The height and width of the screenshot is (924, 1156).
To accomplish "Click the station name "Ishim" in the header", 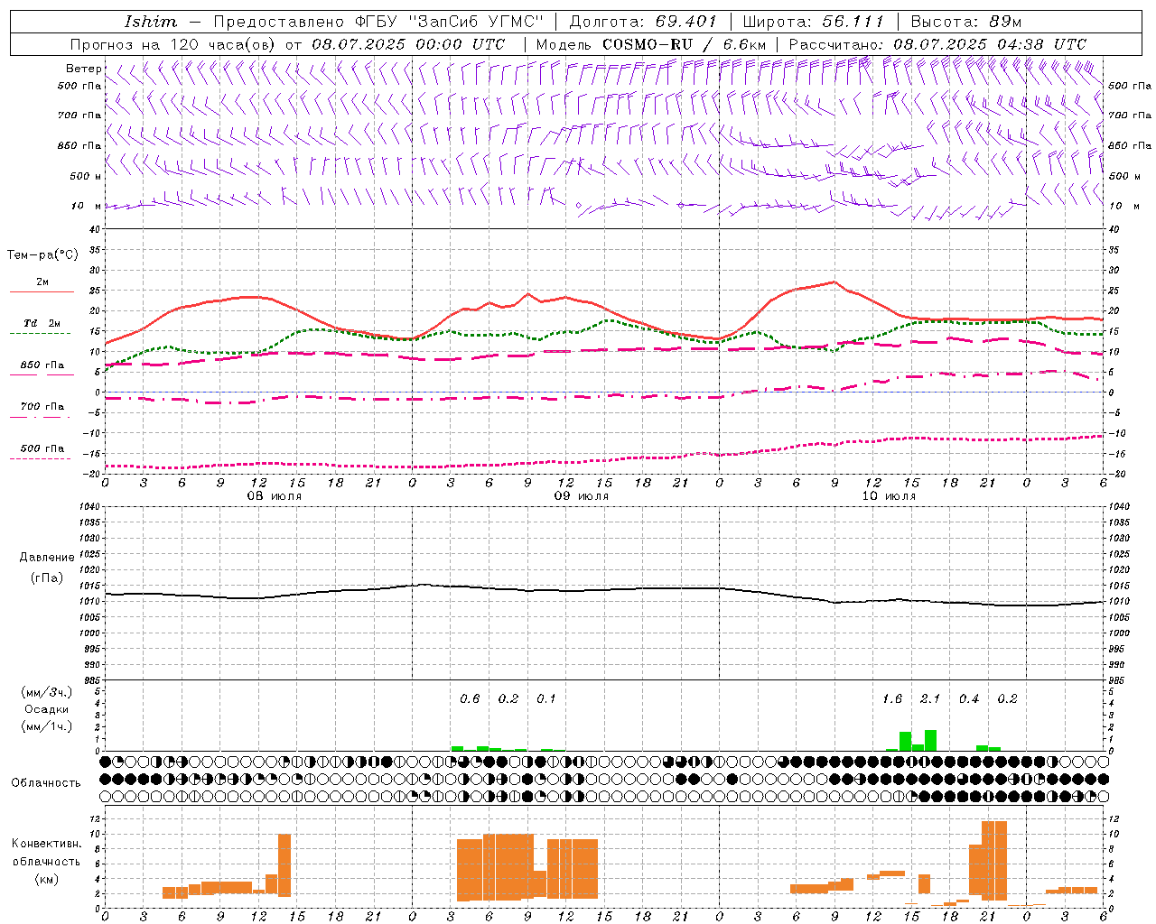I will tap(151, 22).
